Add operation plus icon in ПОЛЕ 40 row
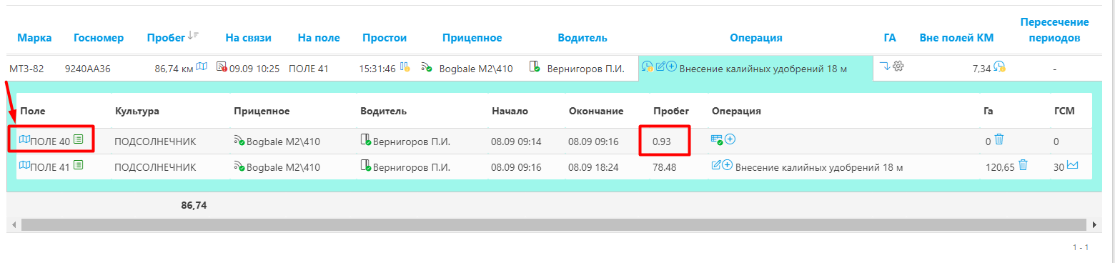This screenshot has width=1115, height=263. click(730, 139)
